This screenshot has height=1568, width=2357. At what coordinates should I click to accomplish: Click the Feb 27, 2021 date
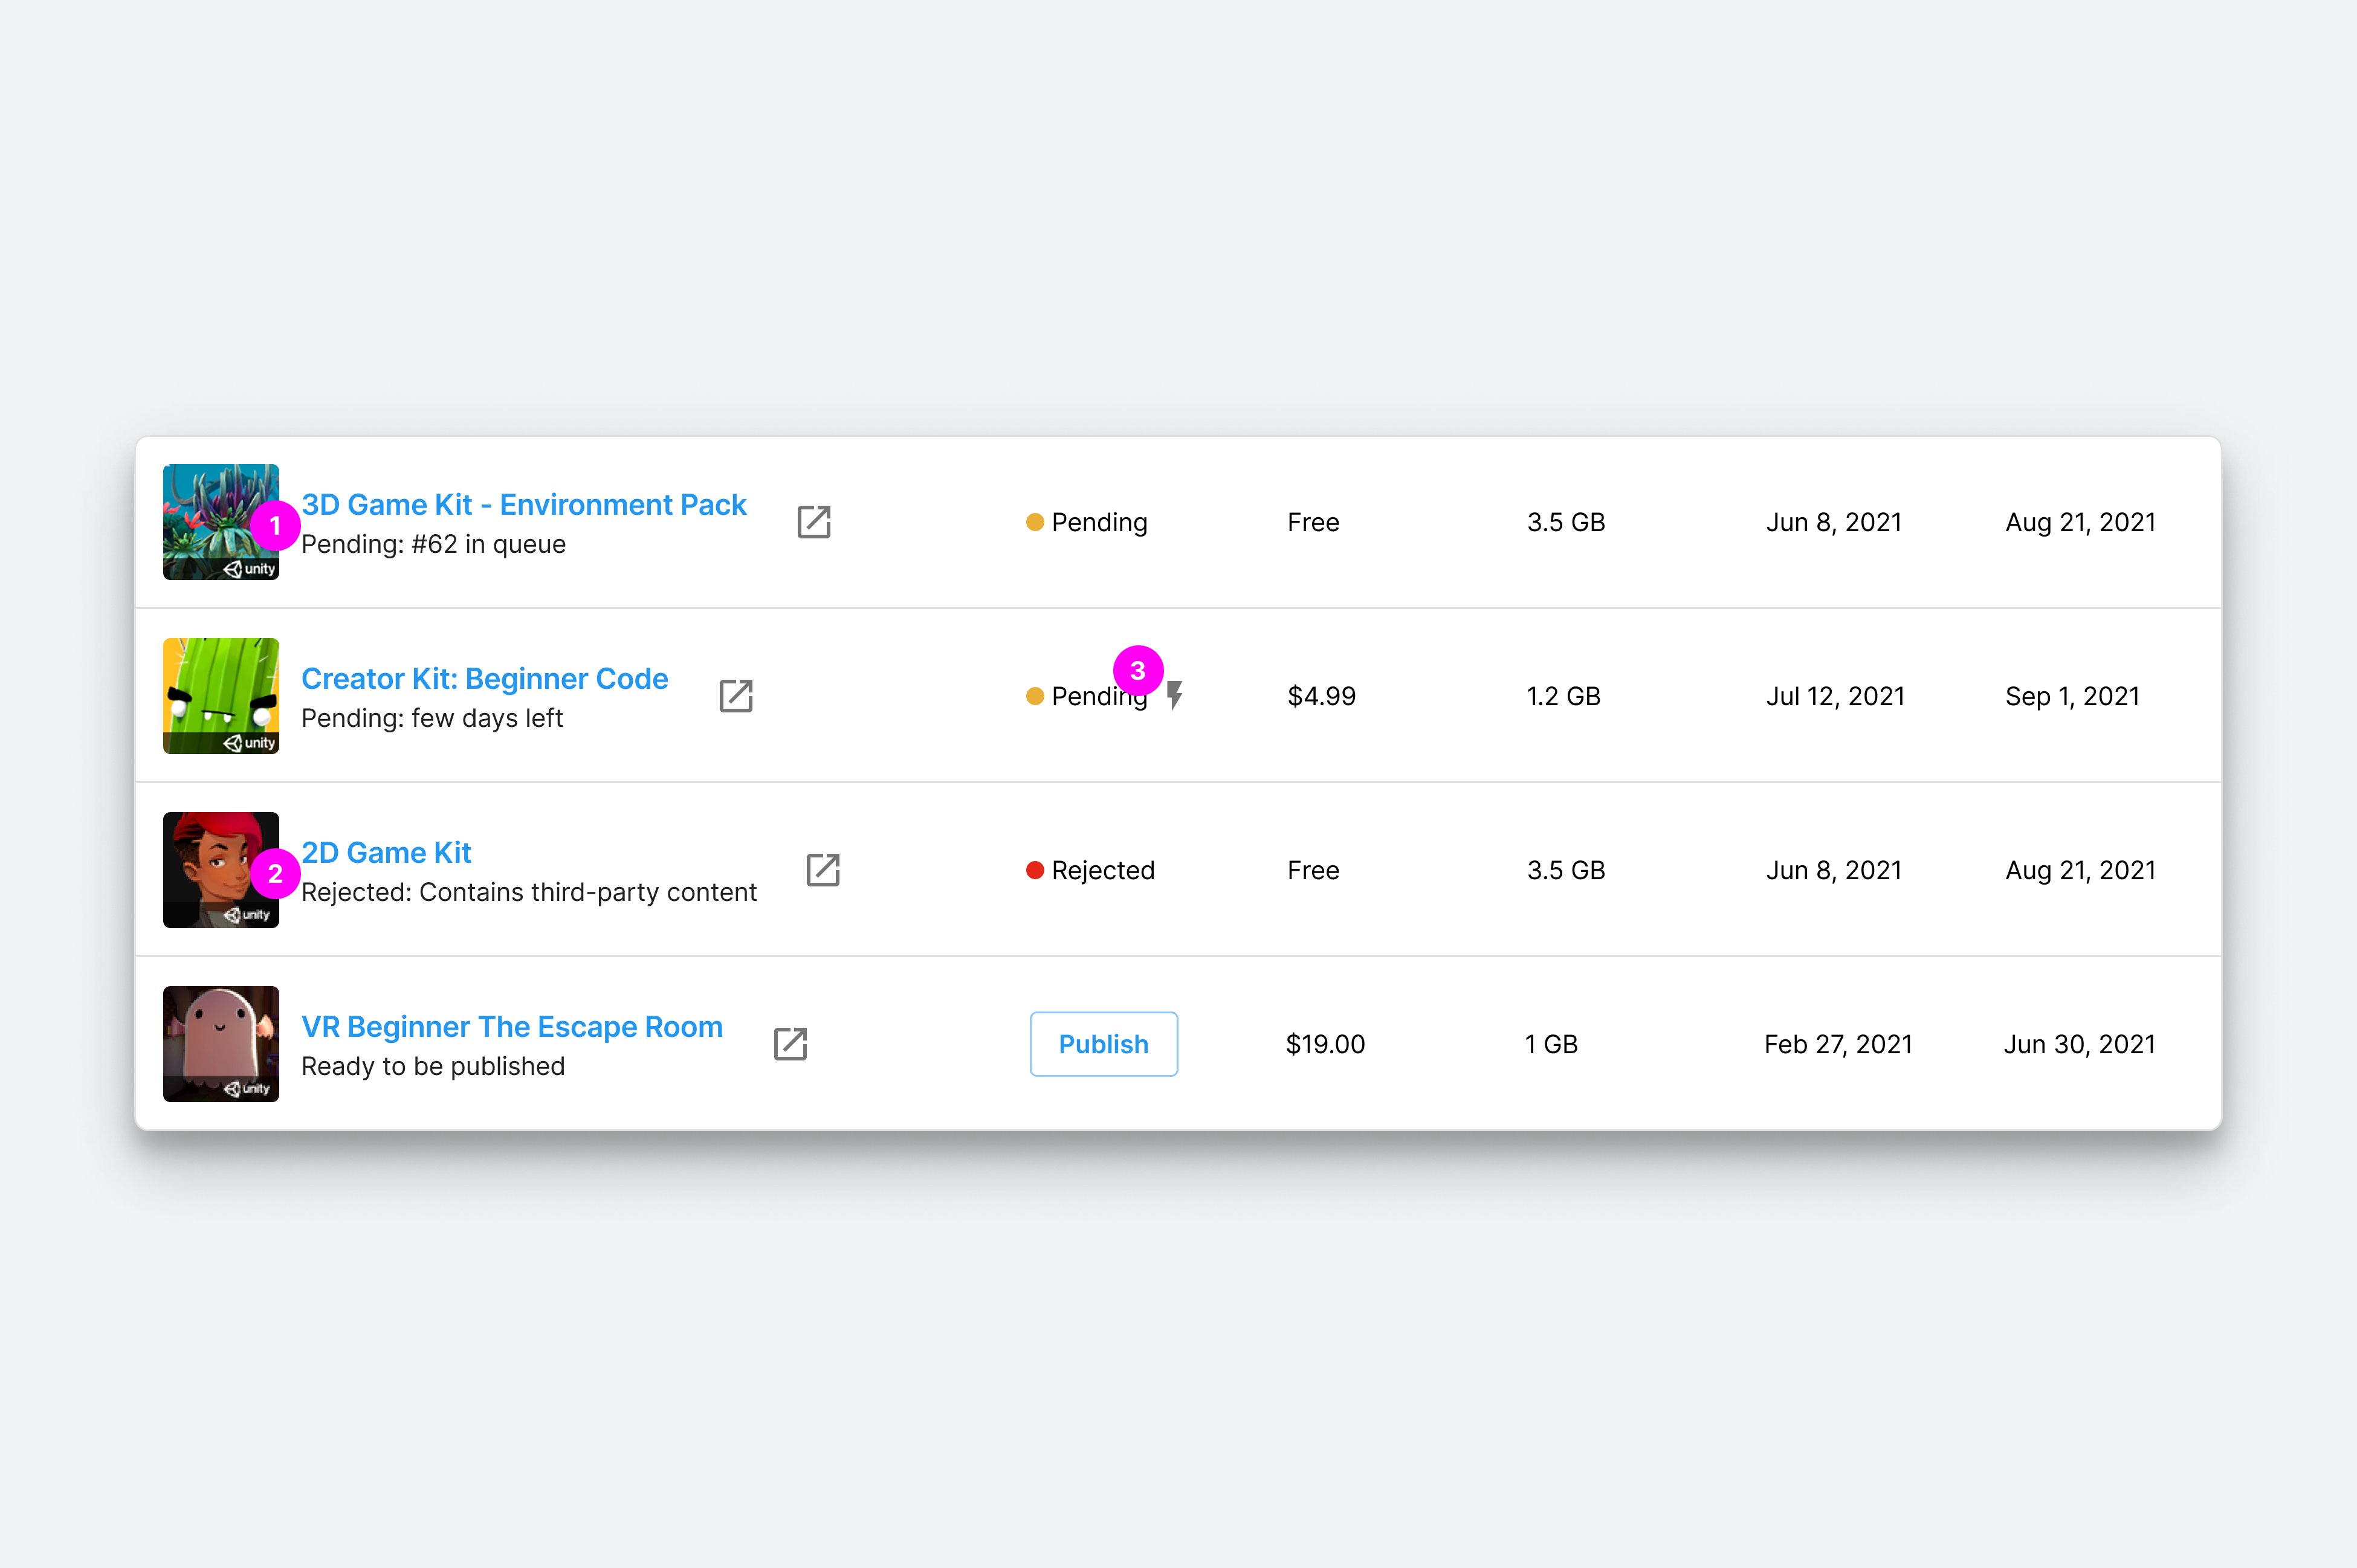pos(1838,1044)
